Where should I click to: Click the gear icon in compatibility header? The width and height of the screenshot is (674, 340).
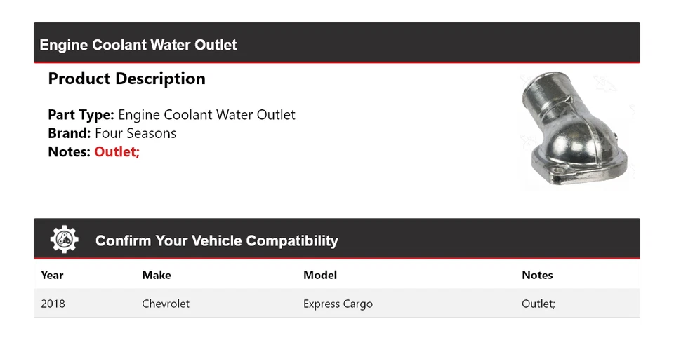(x=65, y=240)
